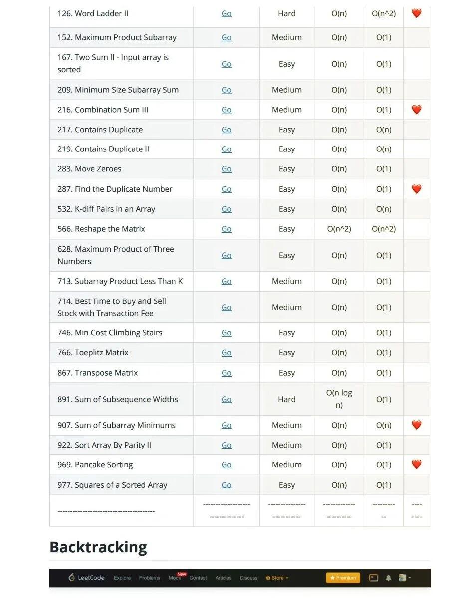The image size is (449, 598).
Task: Select the Contest navigation item
Action: click(198, 578)
